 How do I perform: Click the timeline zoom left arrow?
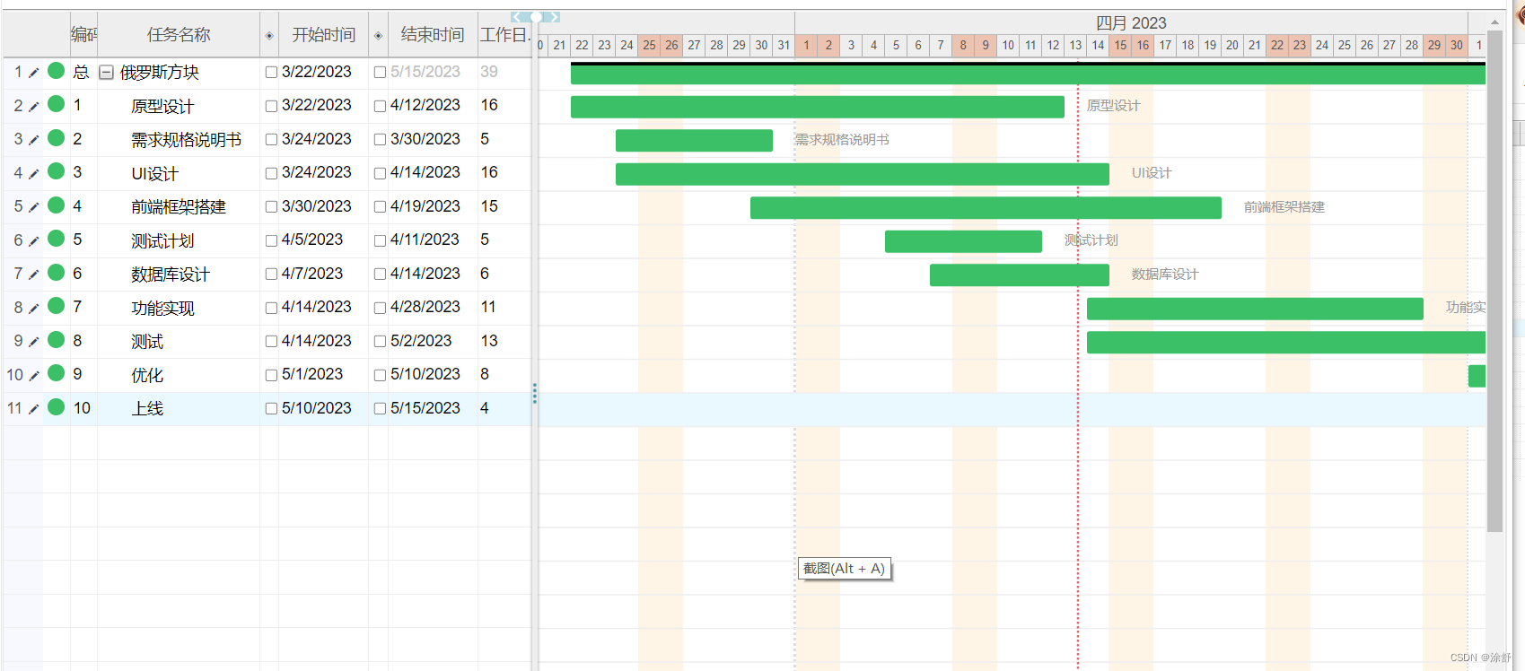(x=516, y=17)
